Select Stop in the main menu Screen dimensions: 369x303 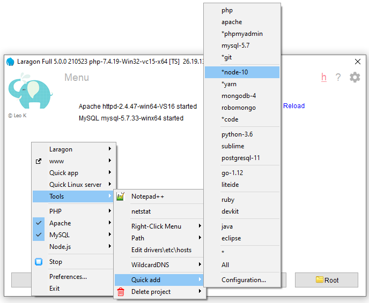point(73,262)
